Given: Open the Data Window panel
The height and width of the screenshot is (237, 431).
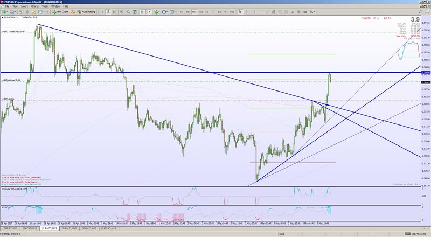Looking at the screenshot, I should click(x=27, y=12).
